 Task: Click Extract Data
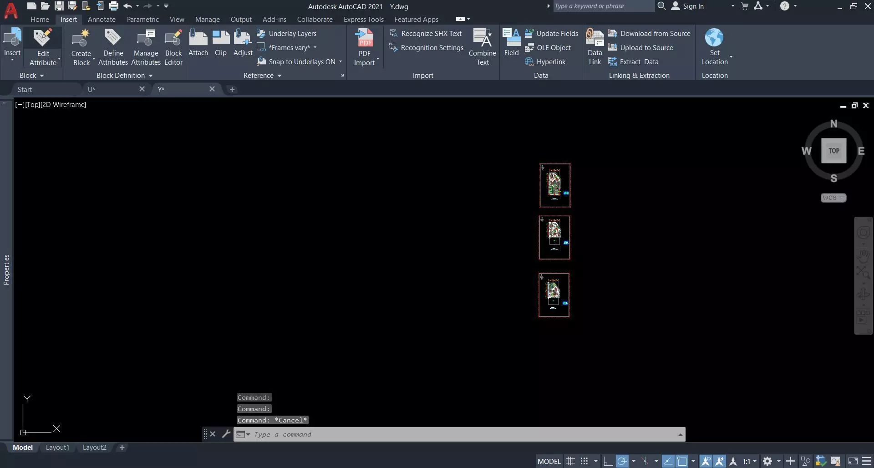(634, 62)
